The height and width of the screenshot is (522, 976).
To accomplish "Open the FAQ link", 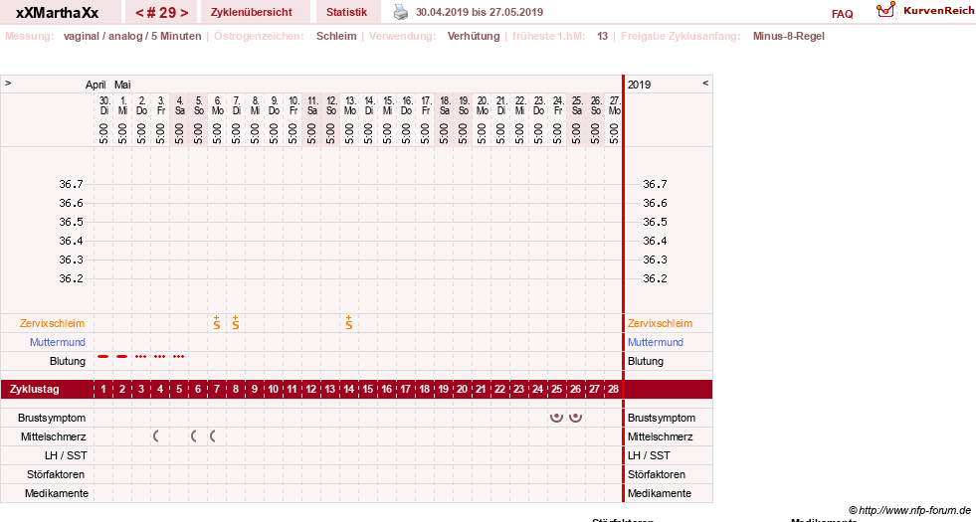I will coord(842,14).
